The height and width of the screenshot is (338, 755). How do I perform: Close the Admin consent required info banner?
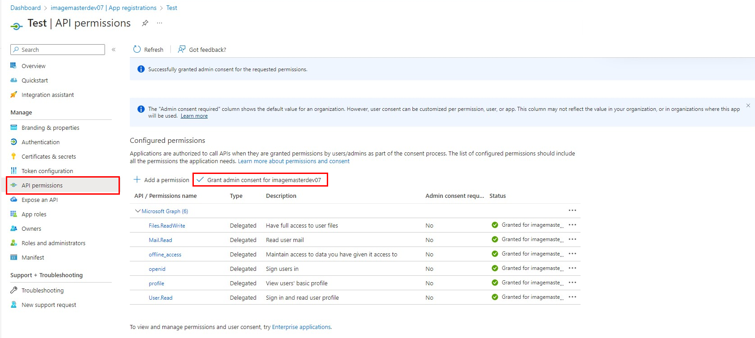748,105
